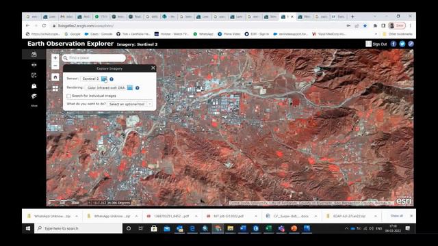Open the ESRI - Sign In bookmark
The height and width of the screenshot is (246, 438).
pyautogui.click(x=257, y=34)
